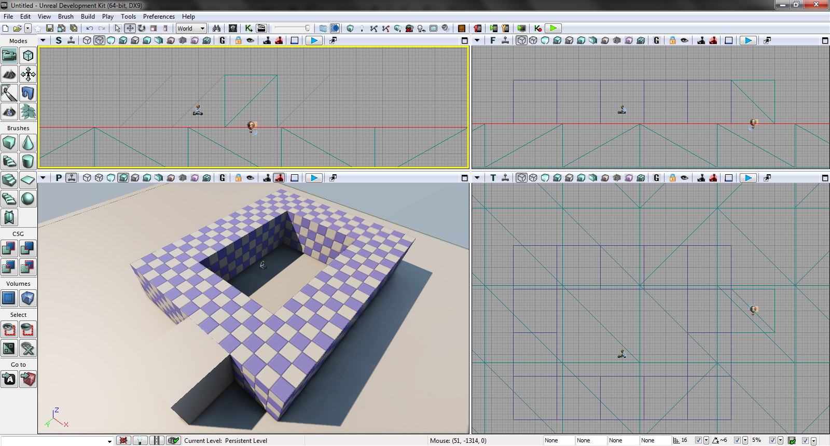Open the perspective viewport options dropdown arrow

[43, 178]
